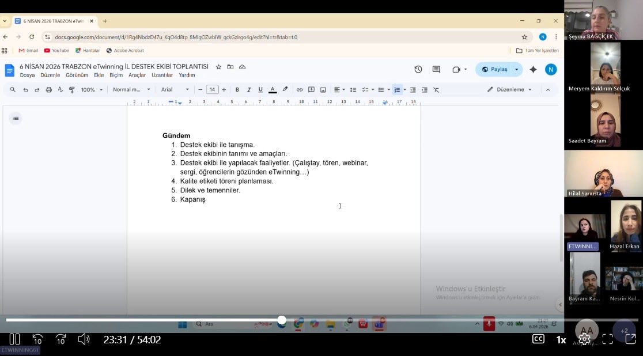The height and width of the screenshot is (356, 643).
Task: Open the text alignment dropdown
Action: 339,89
